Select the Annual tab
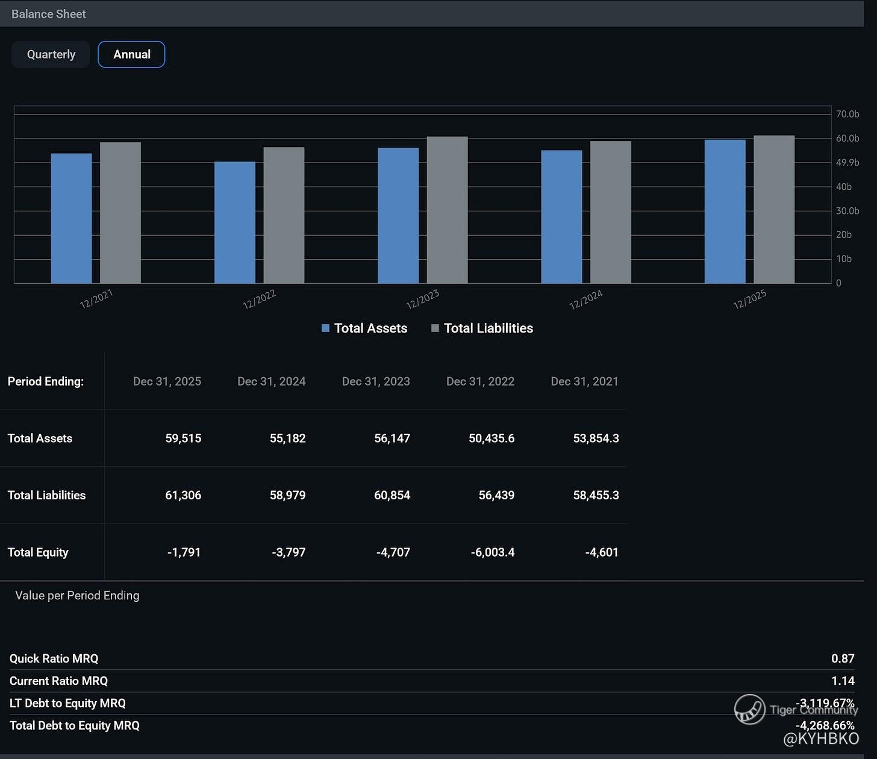Screen dimensions: 877x759 pyautogui.click(x=131, y=54)
